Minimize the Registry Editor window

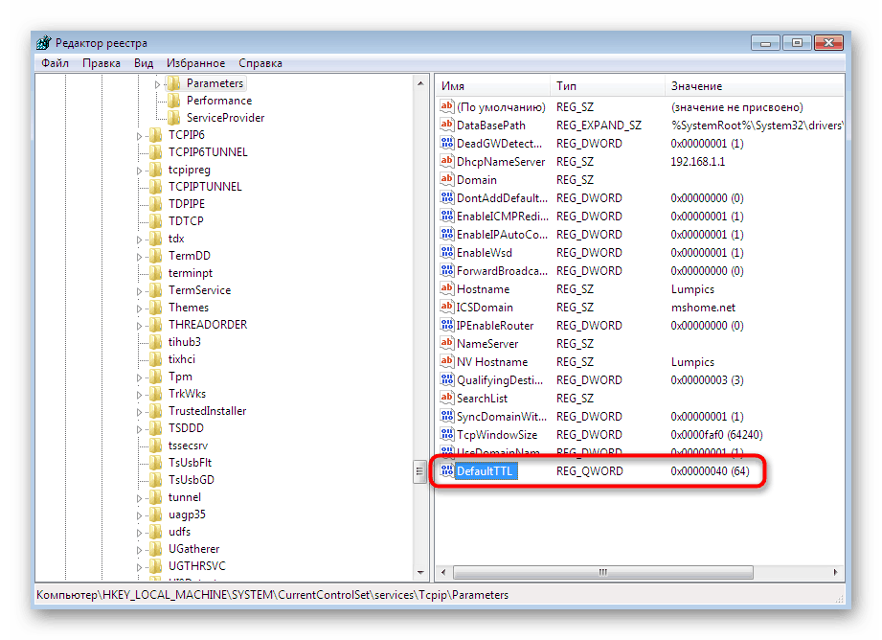[765, 43]
